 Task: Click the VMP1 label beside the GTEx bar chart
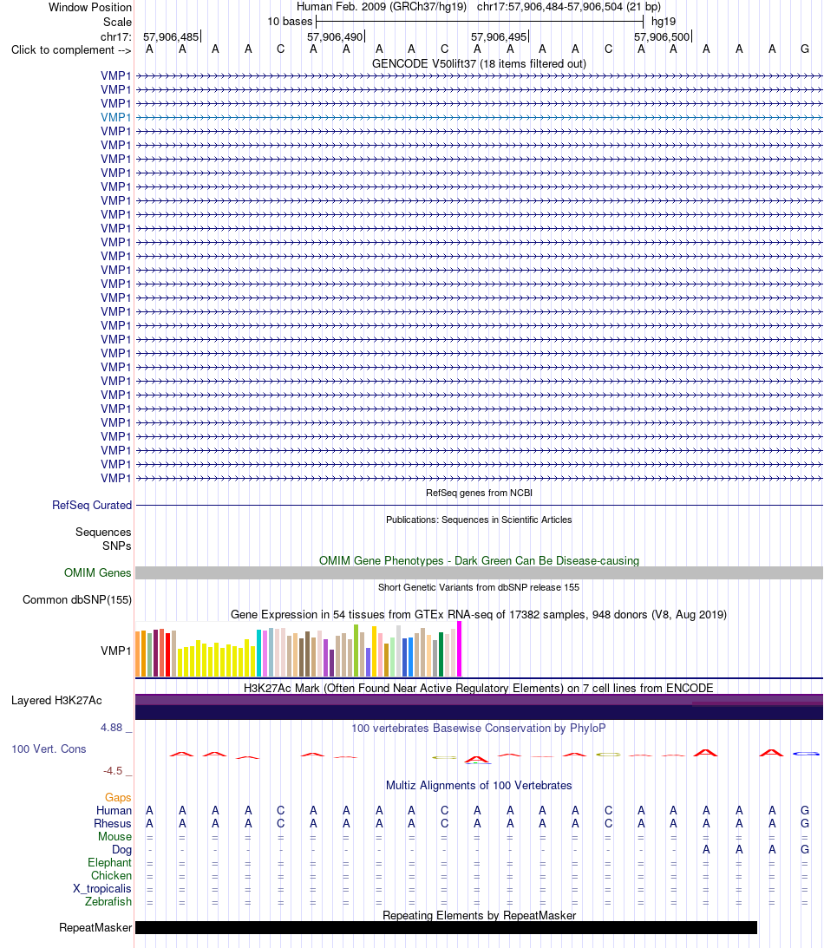[x=116, y=651]
